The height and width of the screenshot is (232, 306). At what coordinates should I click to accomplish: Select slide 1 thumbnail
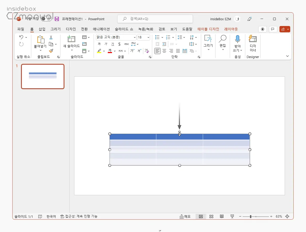pyautogui.click(x=43, y=76)
